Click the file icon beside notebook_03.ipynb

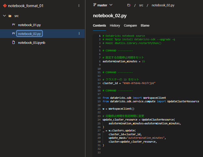[14, 42]
